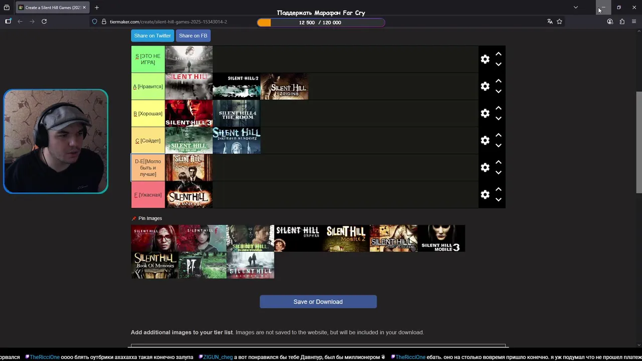This screenshot has width=642, height=361.
Task: Select Silent Hill Orphan thumbnail in pool
Action: [x=298, y=238]
